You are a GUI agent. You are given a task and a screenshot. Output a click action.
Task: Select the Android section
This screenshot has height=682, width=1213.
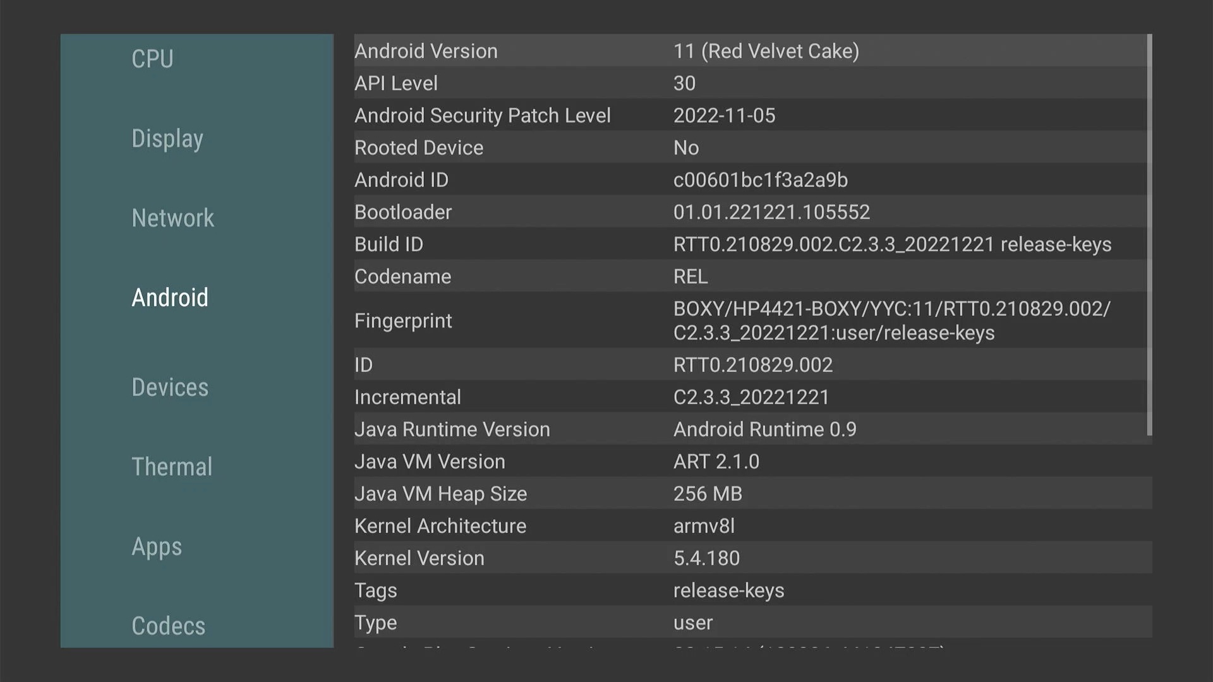(x=170, y=297)
